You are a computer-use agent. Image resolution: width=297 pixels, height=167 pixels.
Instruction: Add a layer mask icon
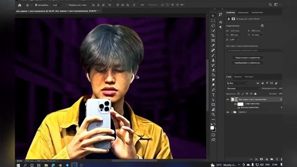click(x=261, y=160)
